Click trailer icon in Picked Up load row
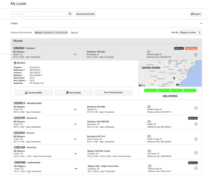Viewport: 208px width, 181px height. coord(149,151)
